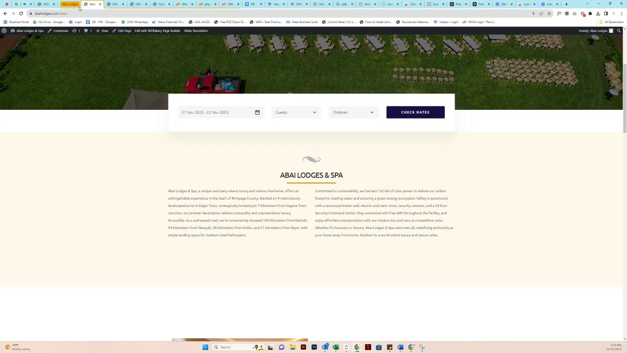Open File Explorer from the taskbar

pyautogui.click(x=292, y=347)
